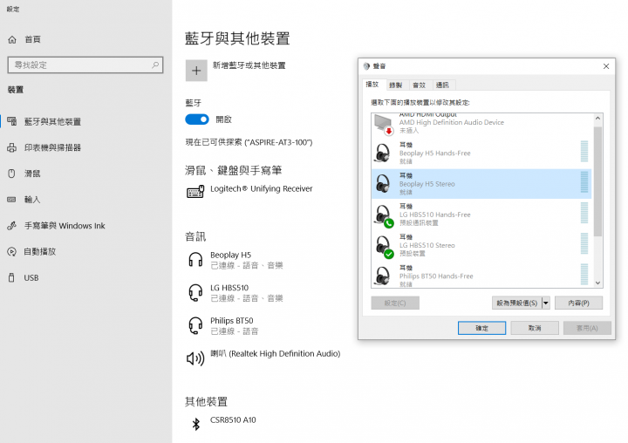Go to 首頁 home in the settings sidebar
Viewport: 628px width, 443px height.
(32, 39)
